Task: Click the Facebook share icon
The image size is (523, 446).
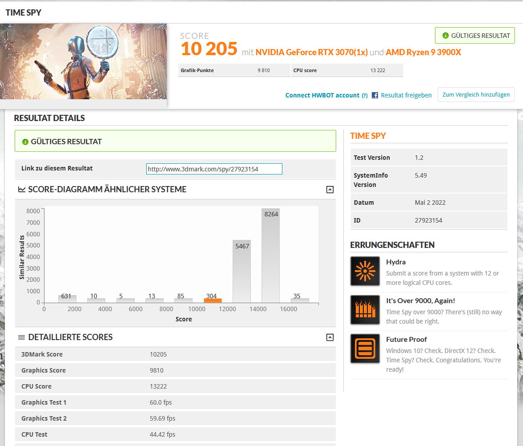Action: pyautogui.click(x=375, y=95)
